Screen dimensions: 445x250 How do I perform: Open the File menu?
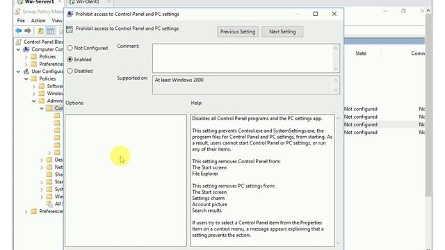point(21,20)
